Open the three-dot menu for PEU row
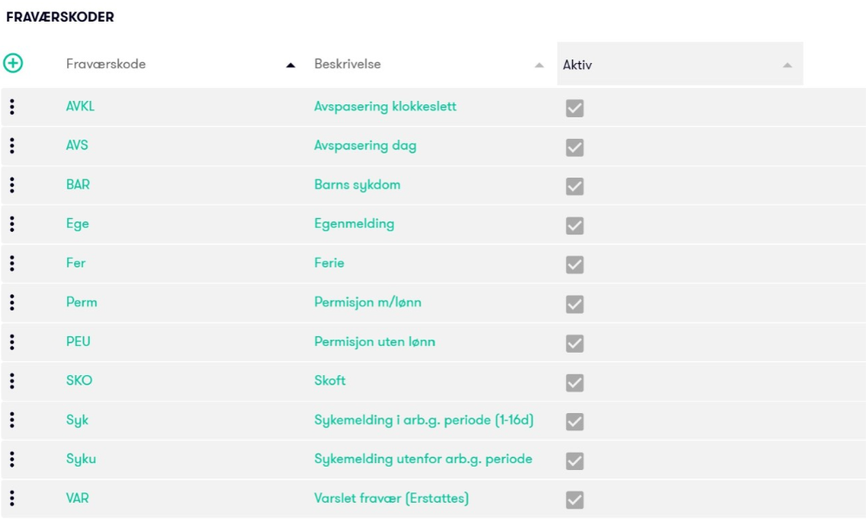The width and height of the screenshot is (866, 520). point(12,341)
